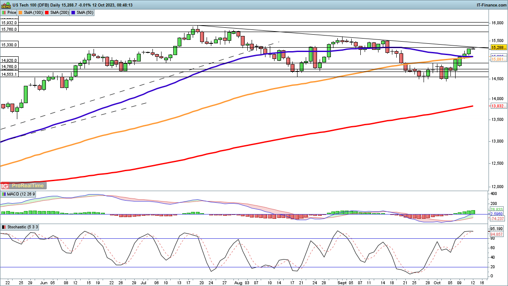Click the 12,000 price axis label
Viewport: 508px width, 286px height.
point(497,187)
